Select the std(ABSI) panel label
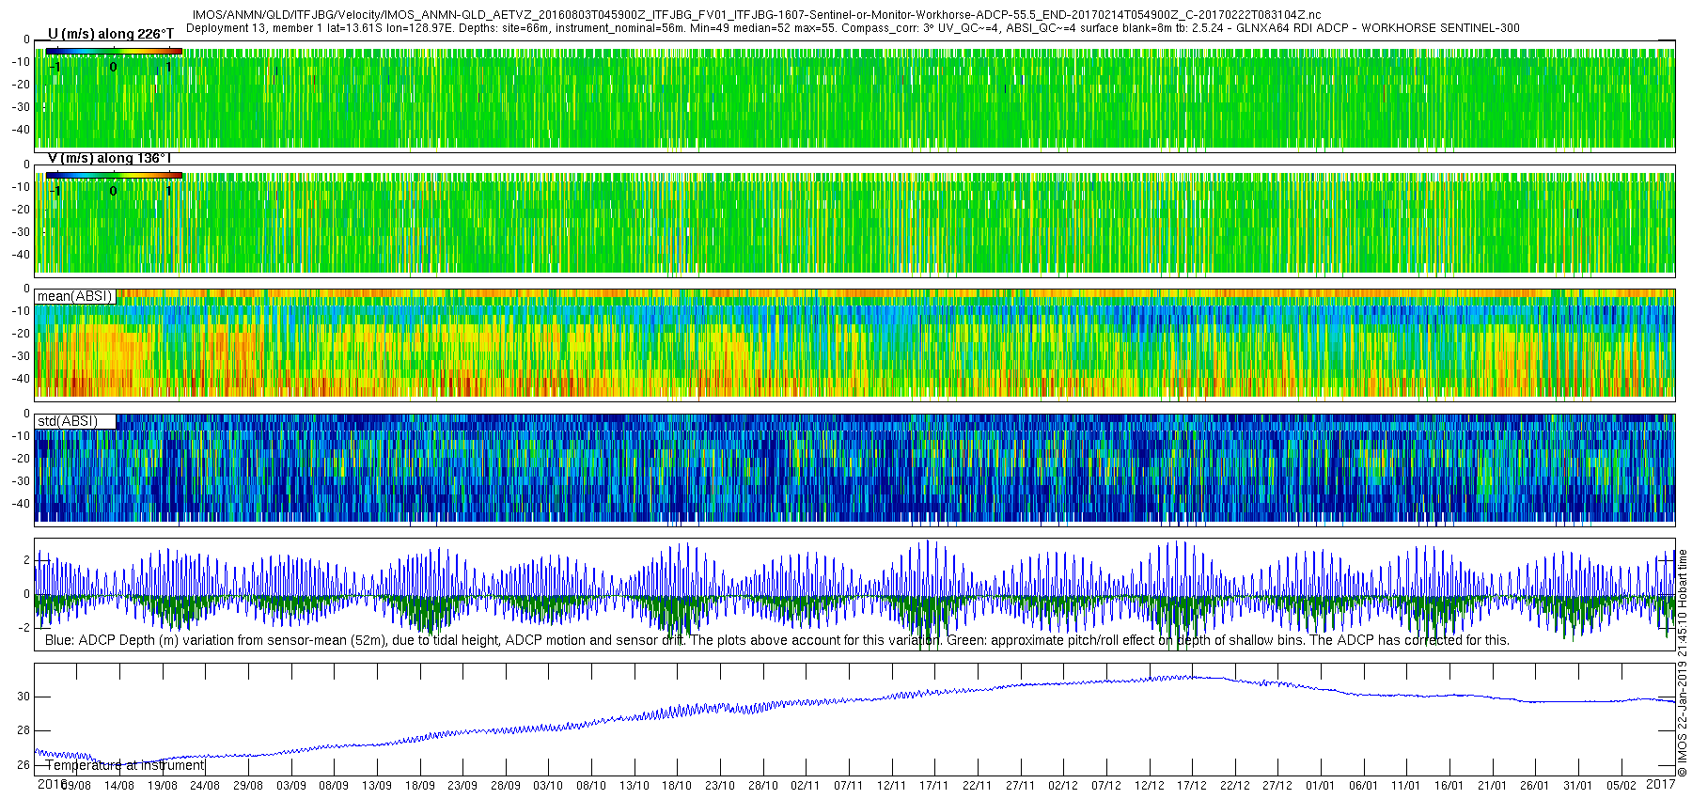This screenshot has width=1692, height=799. [x=75, y=421]
